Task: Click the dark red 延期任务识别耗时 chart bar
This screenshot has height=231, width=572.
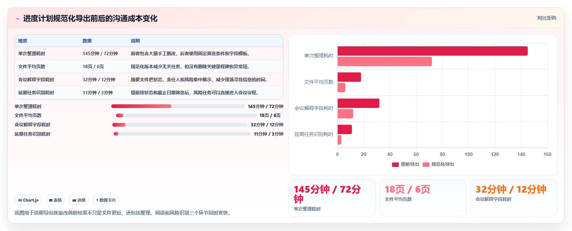Action: [x=345, y=129]
